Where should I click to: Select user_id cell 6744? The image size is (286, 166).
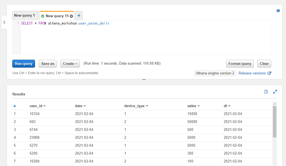point(34,130)
